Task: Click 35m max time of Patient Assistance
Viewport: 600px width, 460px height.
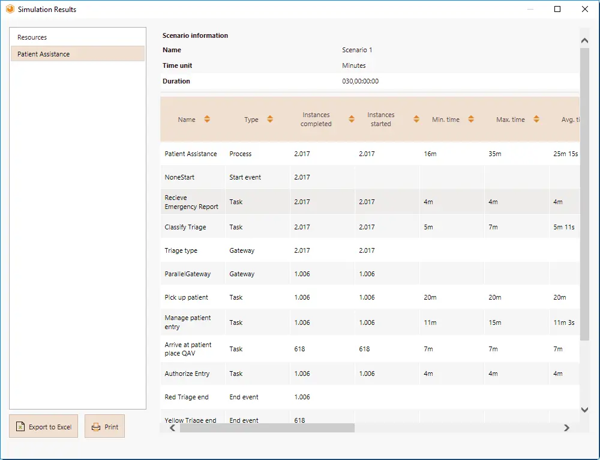Action: point(495,154)
